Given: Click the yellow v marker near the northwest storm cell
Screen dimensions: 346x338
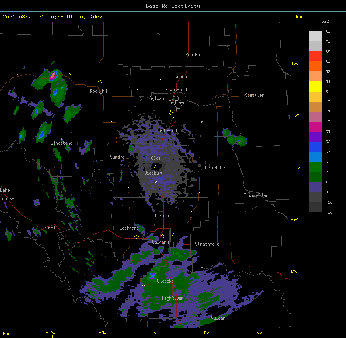Looking at the screenshot, I should point(70,74).
